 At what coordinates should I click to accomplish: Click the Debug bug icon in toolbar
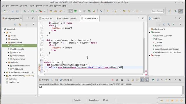pyautogui.click(x=24, y=11)
